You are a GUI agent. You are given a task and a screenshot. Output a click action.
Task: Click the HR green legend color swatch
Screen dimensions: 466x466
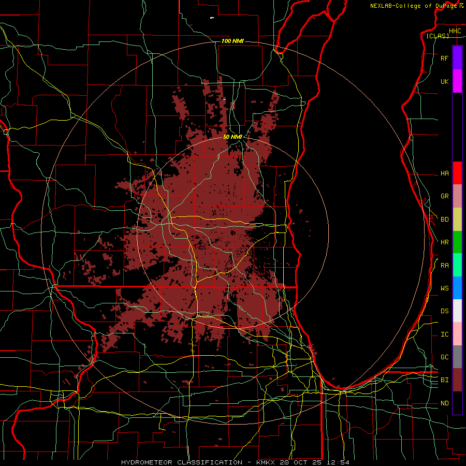pos(457,242)
